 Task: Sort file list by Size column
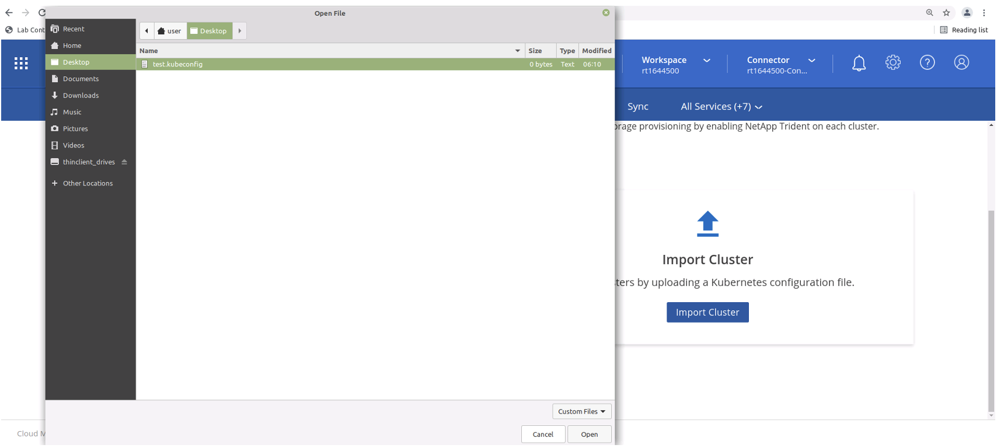pyautogui.click(x=541, y=51)
